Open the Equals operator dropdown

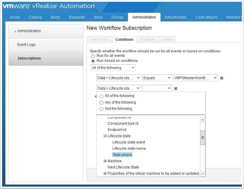click(157, 78)
